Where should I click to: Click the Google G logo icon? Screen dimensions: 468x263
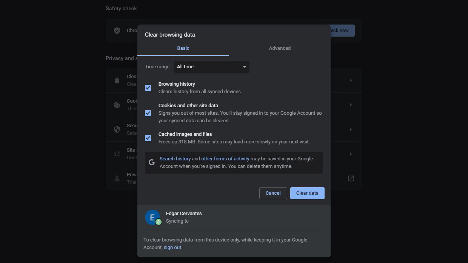[152, 162]
